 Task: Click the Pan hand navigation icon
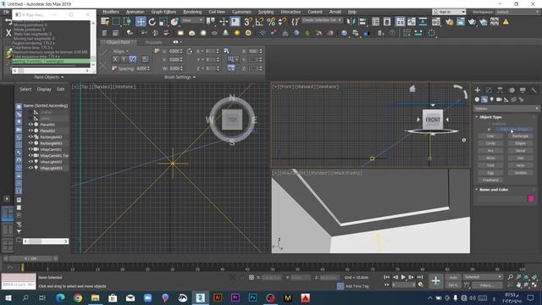point(518,285)
